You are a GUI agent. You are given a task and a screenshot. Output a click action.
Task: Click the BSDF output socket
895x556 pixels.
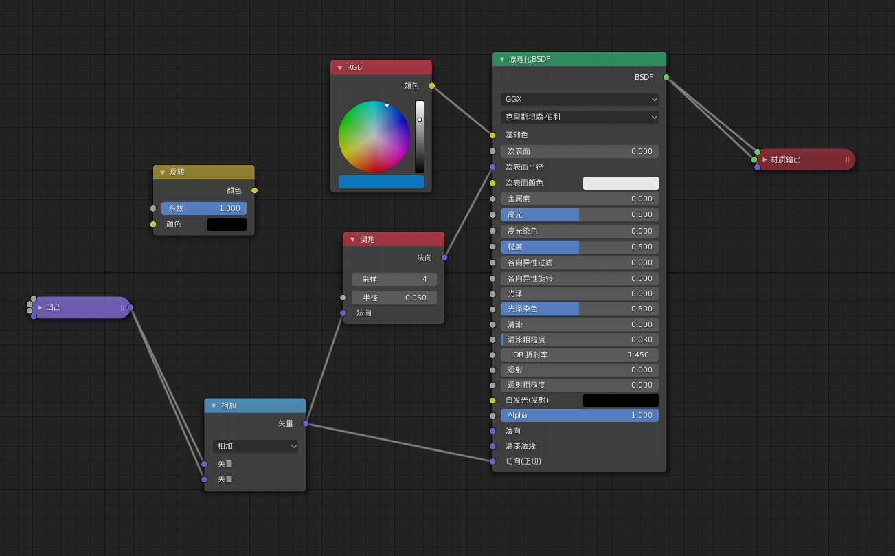point(666,77)
